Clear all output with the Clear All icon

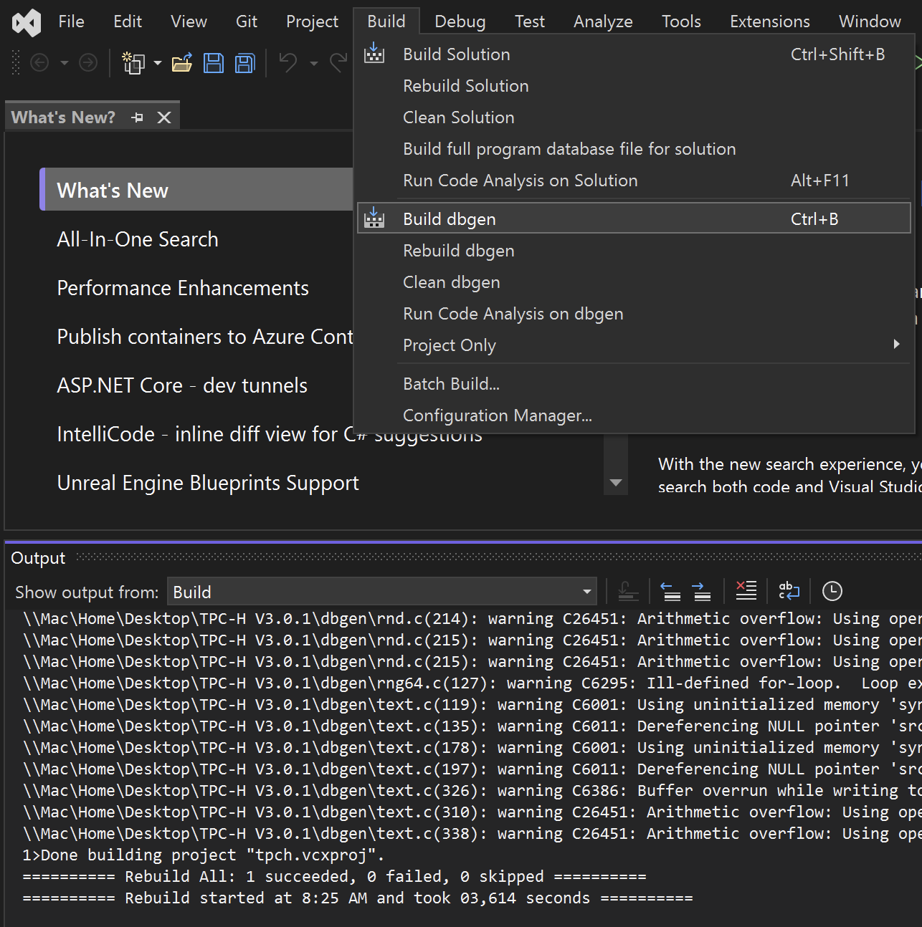pyautogui.click(x=746, y=590)
